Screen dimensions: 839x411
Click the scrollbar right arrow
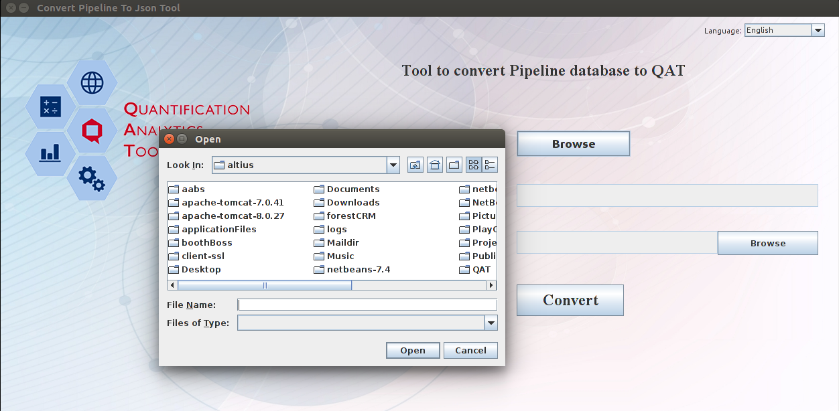pos(492,285)
